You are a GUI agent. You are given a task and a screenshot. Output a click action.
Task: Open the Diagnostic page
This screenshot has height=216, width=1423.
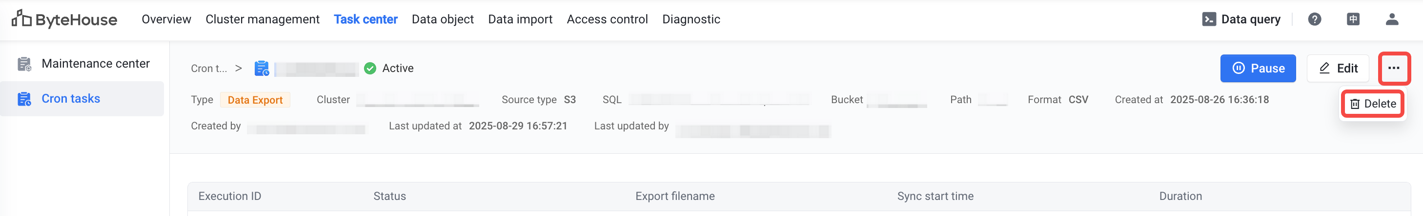(691, 19)
